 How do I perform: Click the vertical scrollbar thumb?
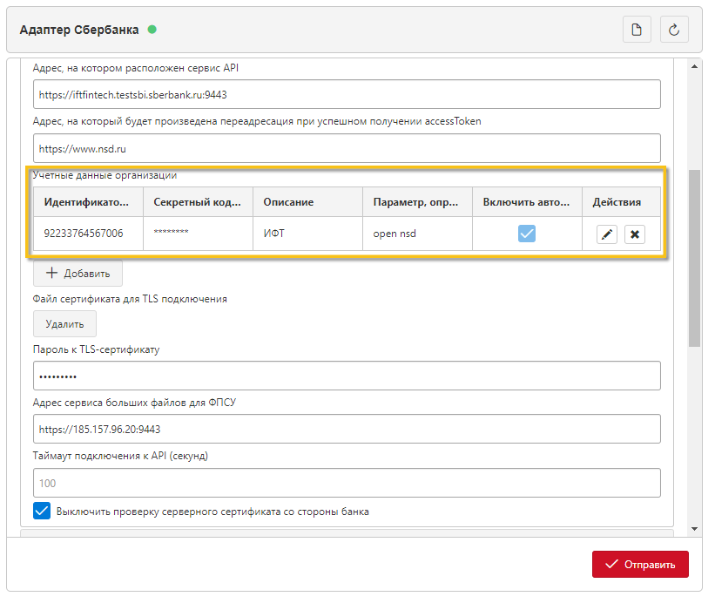(x=694, y=258)
